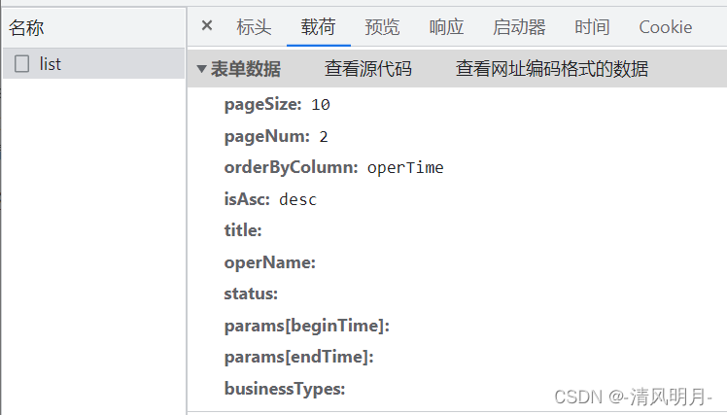Open the 时间 tab
The image size is (727, 415).
tap(592, 27)
